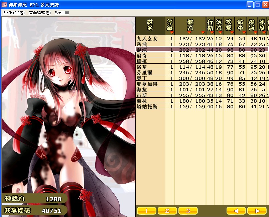Screen dimensions: 269x217
Task: Sort by 攻擊 using its red arrow
Action: tap(232, 32)
